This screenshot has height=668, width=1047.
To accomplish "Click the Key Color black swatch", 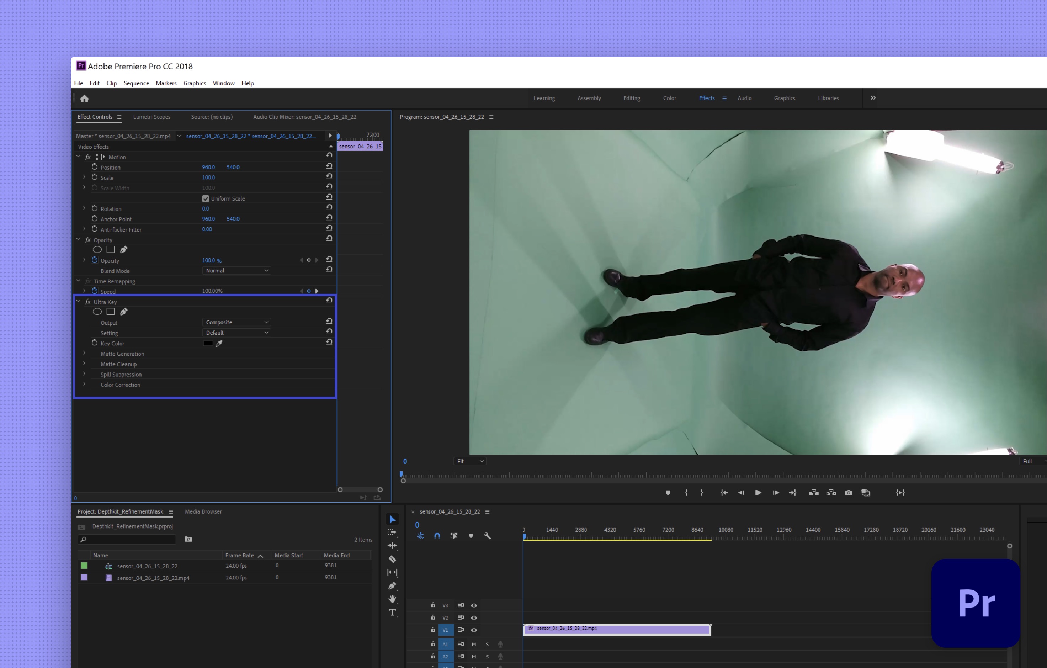I will point(208,343).
